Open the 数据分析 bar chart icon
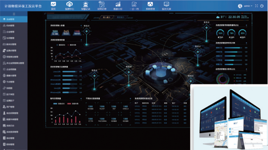The image size is (268, 150). coord(118,5)
